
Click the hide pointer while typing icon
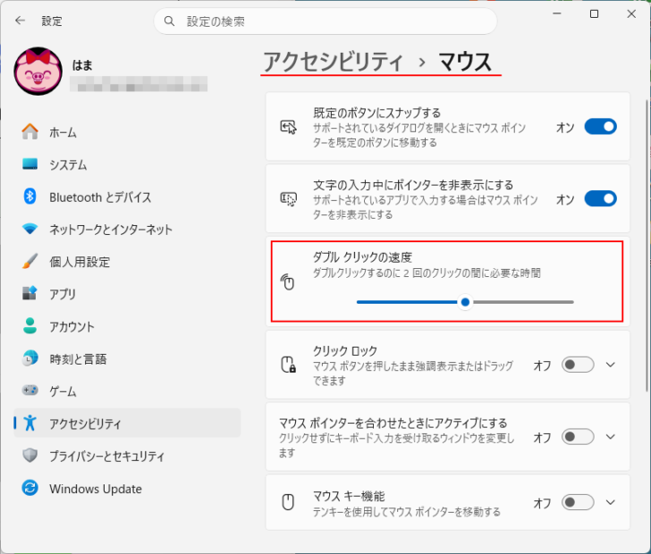point(288,198)
